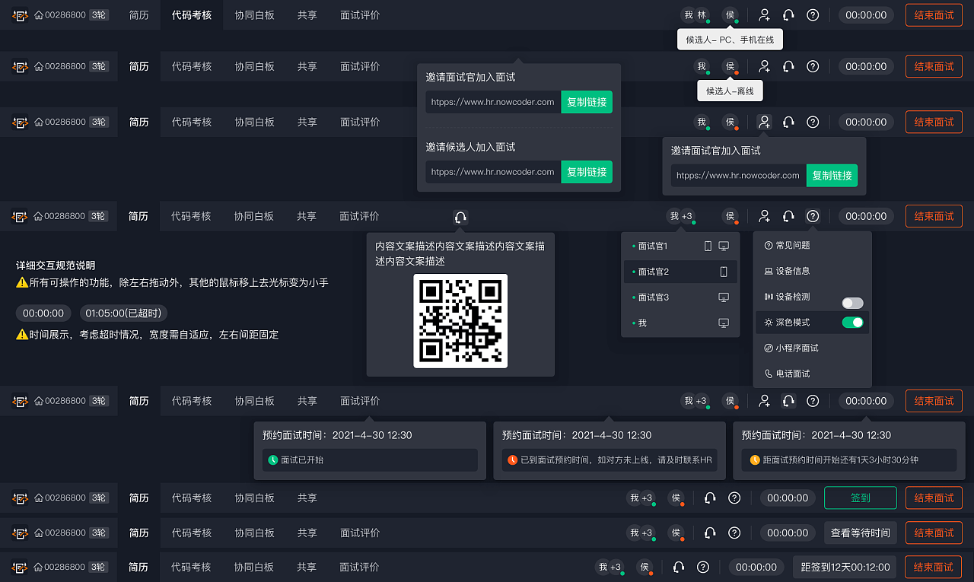This screenshot has height=582, width=974.
Task: Click the QR code image
Action: [x=460, y=321]
